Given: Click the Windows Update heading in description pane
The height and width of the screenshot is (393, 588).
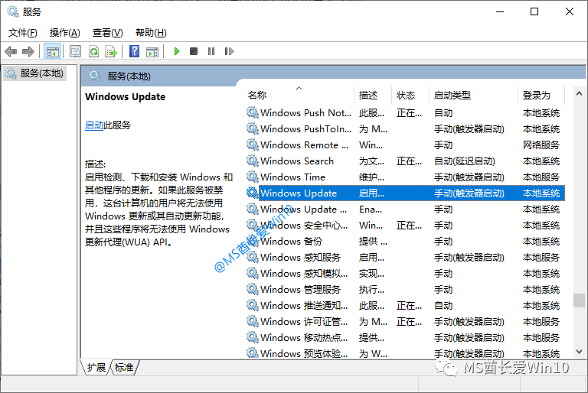Looking at the screenshot, I should (x=126, y=96).
